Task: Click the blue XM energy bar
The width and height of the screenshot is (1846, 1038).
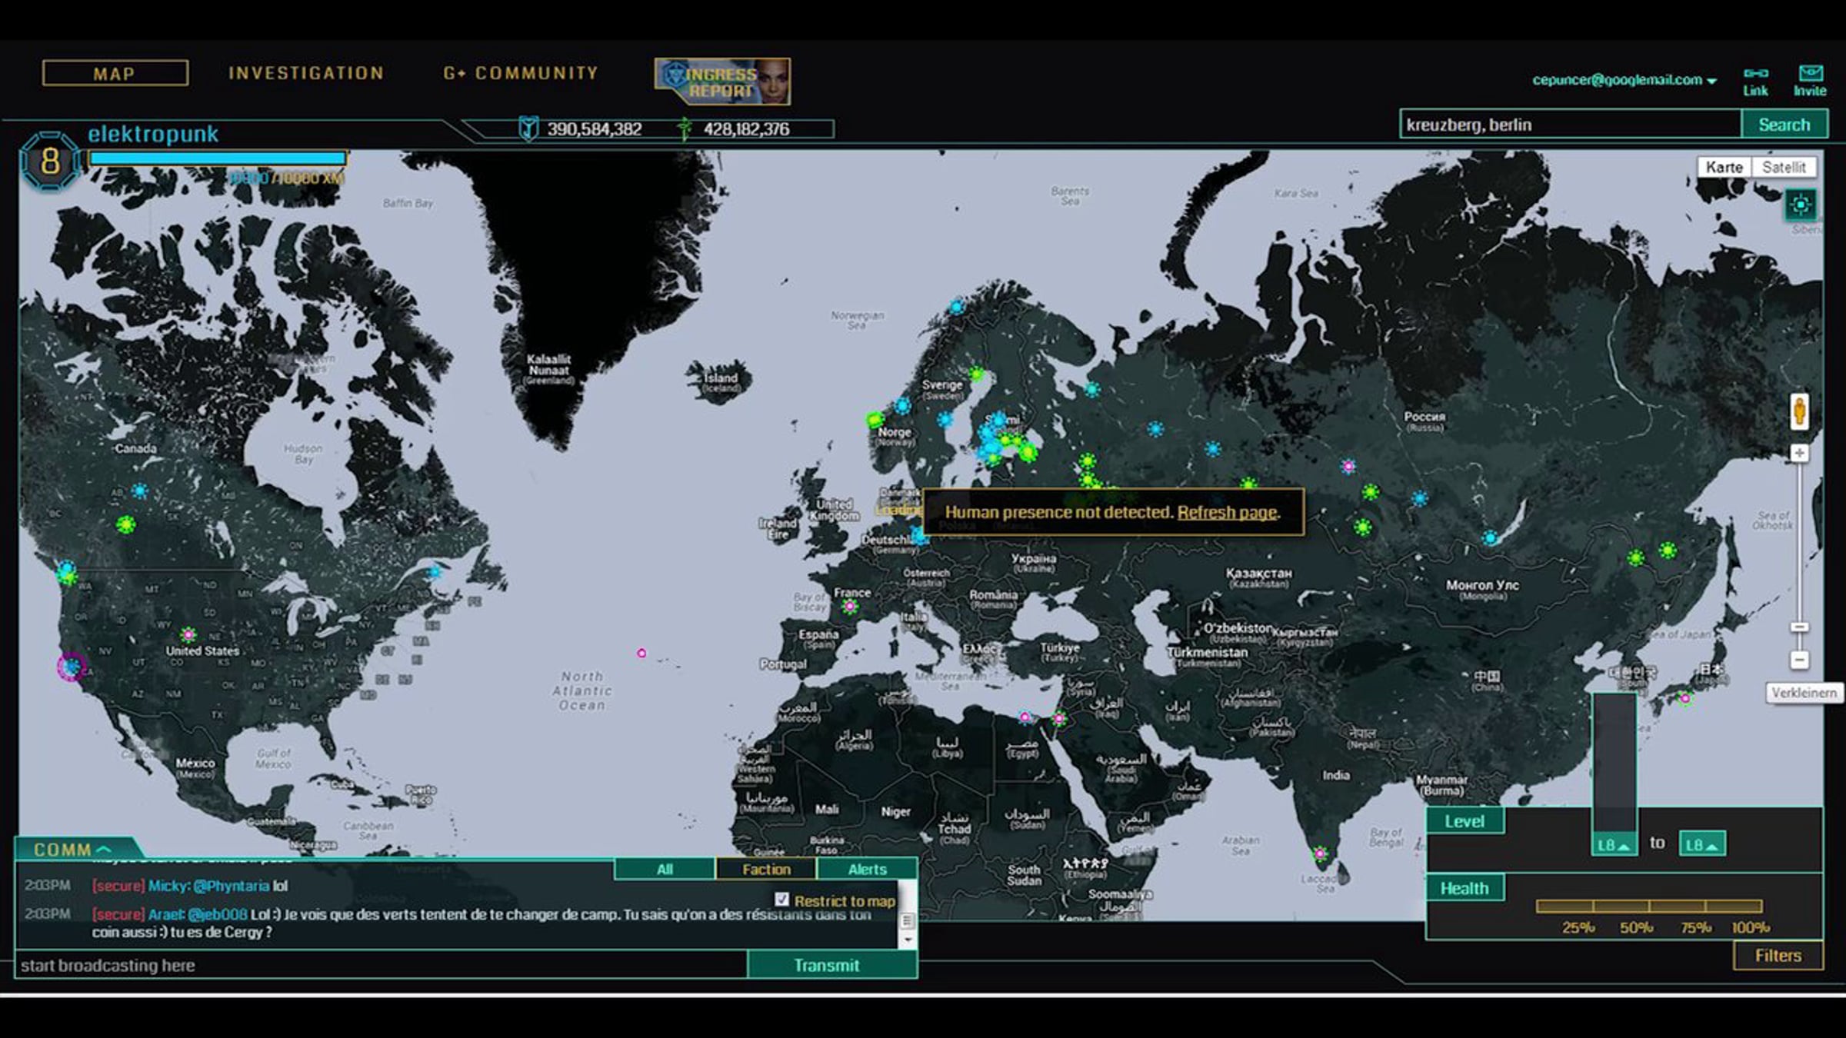Action: 218,158
